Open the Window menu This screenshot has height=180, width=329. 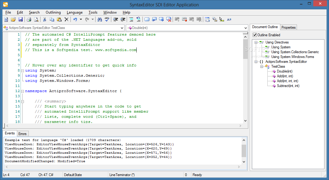pyautogui.click(x=110, y=12)
